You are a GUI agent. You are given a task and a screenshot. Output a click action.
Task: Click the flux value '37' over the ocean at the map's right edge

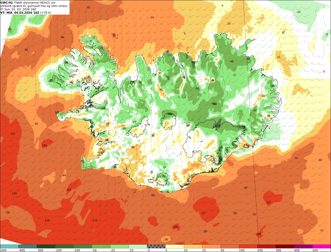322,230
